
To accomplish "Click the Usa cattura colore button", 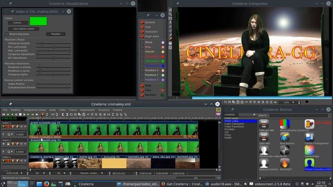I will point(23,29).
